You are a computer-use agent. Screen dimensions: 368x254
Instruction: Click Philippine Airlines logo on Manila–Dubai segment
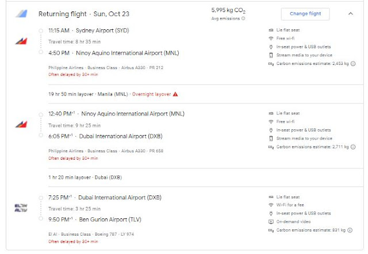click(x=21, y=125)
